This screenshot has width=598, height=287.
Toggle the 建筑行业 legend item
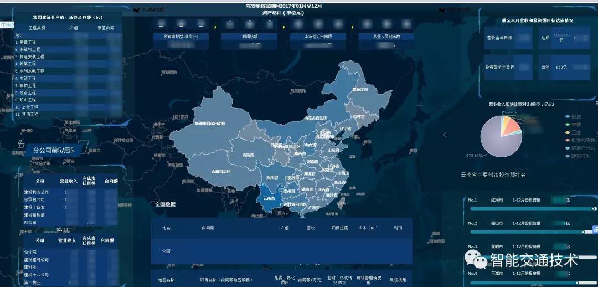pos(578,156)
